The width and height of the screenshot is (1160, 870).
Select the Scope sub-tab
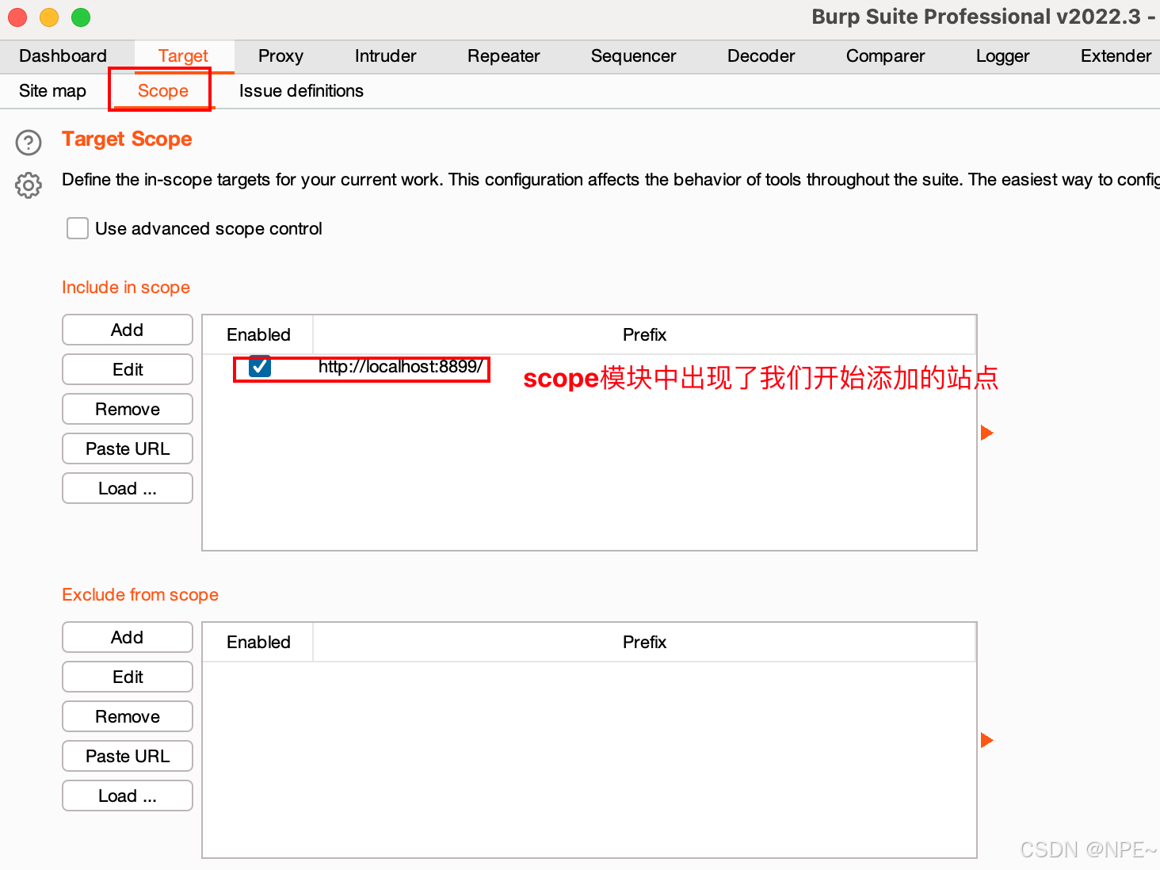point(163,91)
